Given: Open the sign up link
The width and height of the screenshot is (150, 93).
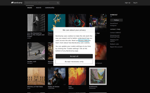Looking at the screenshot, I should tap(127, 3).
